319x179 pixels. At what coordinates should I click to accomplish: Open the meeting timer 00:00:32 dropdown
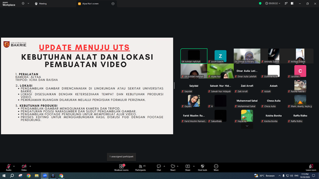tap(273, 3)
